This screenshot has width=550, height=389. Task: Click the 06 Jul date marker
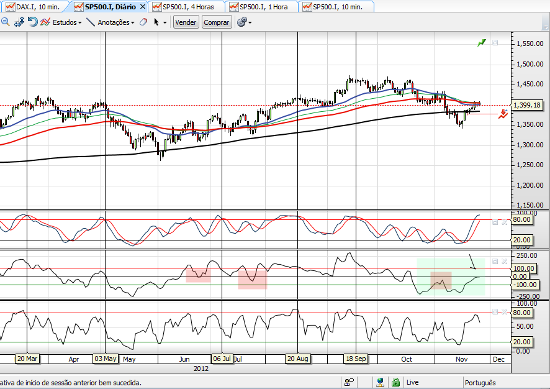[222, 359]
